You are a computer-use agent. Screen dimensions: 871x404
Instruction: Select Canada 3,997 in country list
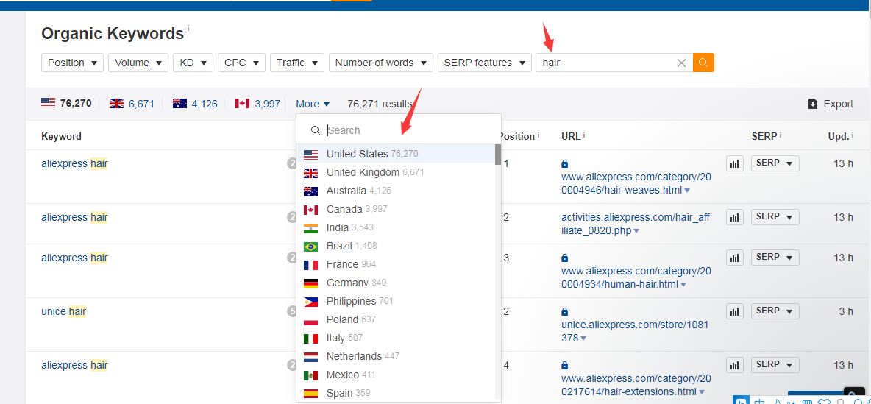396,209
